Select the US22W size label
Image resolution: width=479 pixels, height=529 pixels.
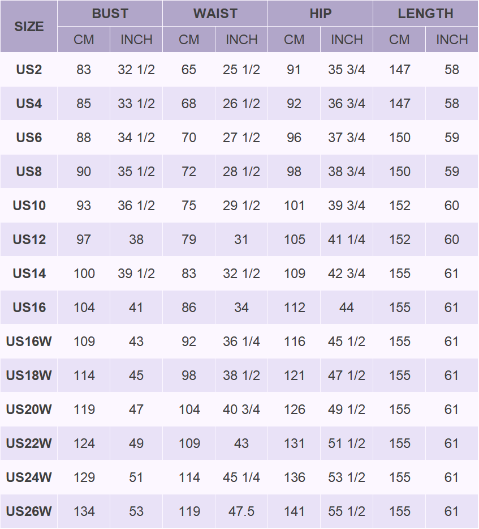(29, 443)
